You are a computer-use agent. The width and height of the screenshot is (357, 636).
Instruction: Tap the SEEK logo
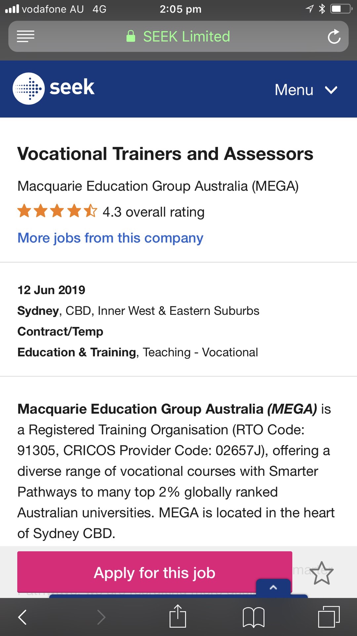click(54, 88)
